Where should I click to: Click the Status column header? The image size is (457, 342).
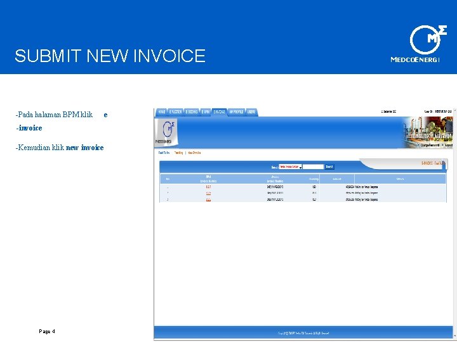coord(400,179)
